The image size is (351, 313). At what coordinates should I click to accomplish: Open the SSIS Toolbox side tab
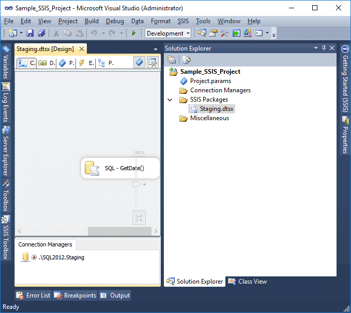pyautogui.click(x=6, y=237)
